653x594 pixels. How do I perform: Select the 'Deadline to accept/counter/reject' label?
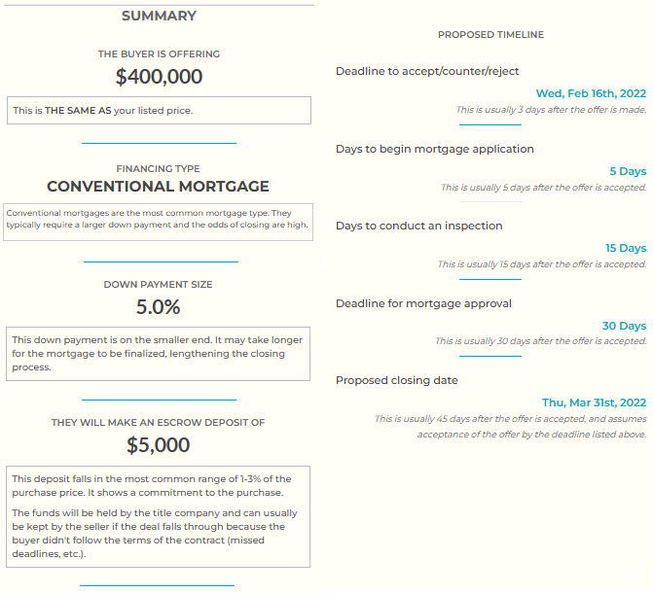click(427, 72)
